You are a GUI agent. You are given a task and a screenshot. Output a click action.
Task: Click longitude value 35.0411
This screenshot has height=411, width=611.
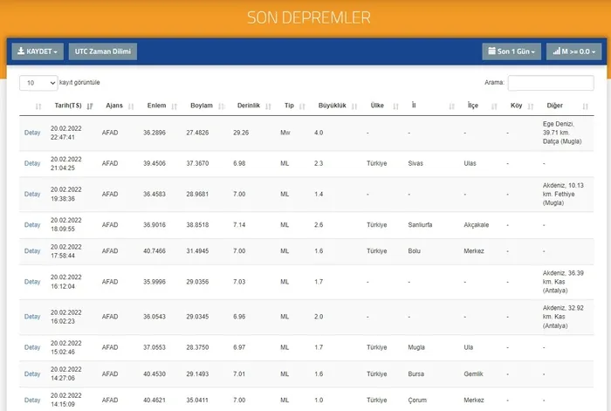pyautogui.click(x=197, y=400)
